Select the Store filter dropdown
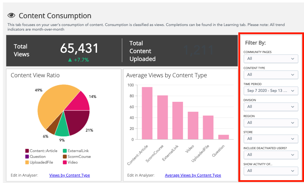 [271, 138]
